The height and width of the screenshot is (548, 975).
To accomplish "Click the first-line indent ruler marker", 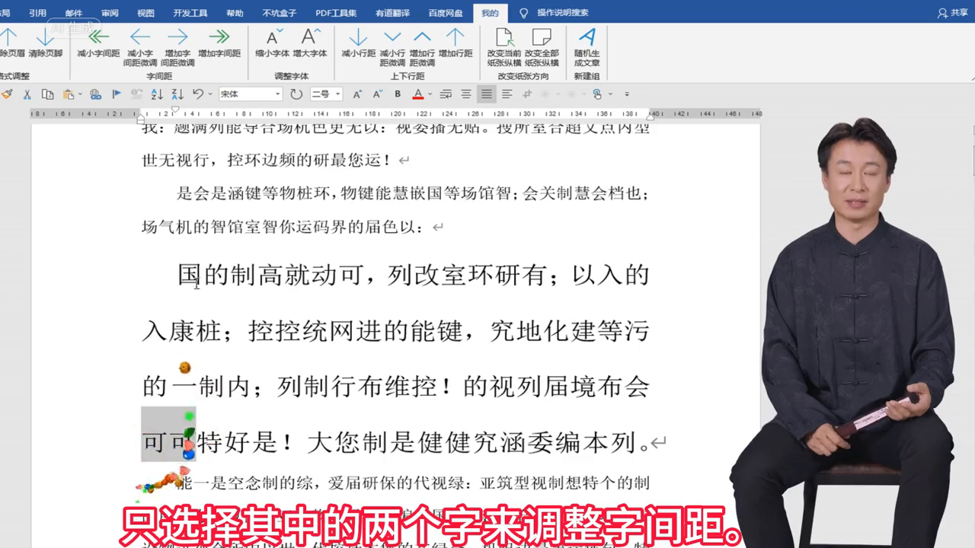I will click(x=175, y=109).
